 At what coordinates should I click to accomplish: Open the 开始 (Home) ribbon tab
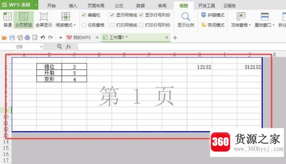point(52,5)
